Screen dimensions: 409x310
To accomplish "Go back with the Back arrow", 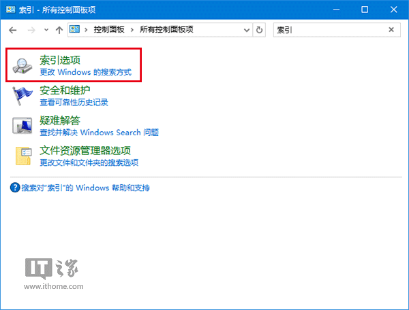I will point(14,30).
